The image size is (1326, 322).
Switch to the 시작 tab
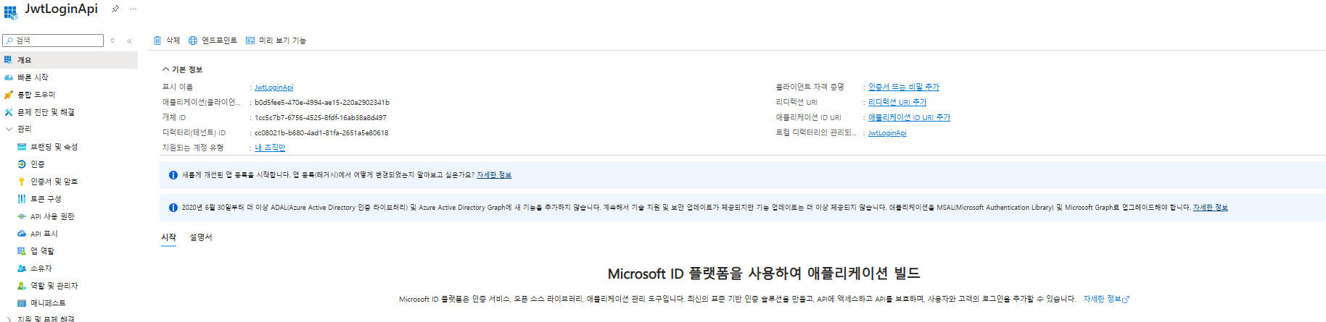pyautogui.click(x=168, y=237)
